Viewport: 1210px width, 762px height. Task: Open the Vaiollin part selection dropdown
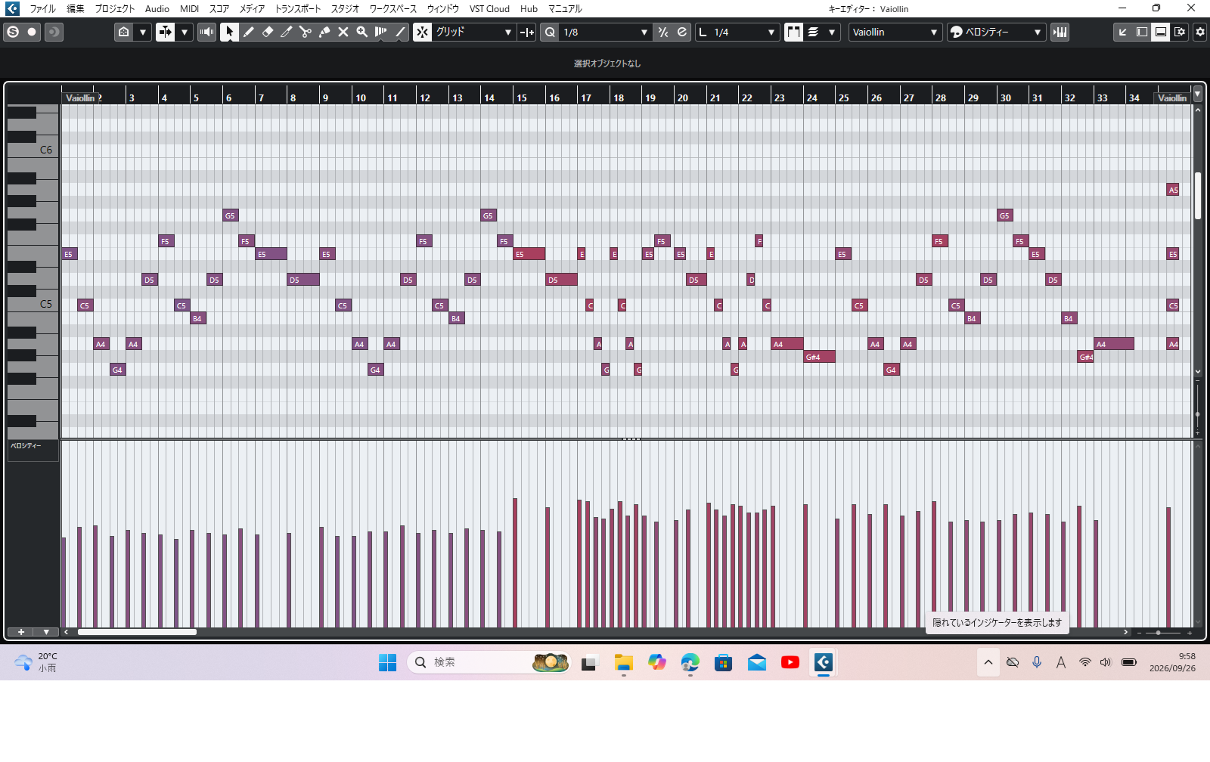[895, 32]
